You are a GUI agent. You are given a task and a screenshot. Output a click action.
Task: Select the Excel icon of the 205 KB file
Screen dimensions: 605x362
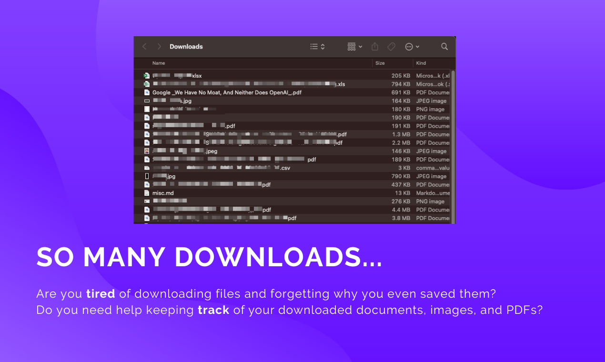[147, 76]
